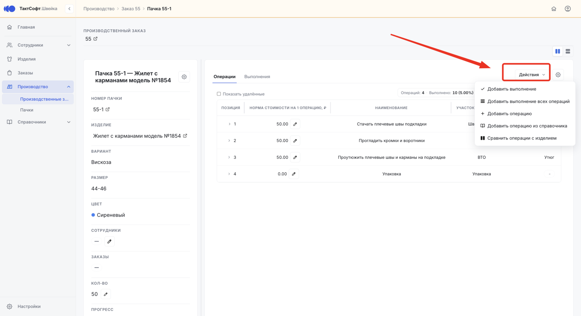Click the Утюг cell in row 3
581x316 pixels.
point(549,157)
